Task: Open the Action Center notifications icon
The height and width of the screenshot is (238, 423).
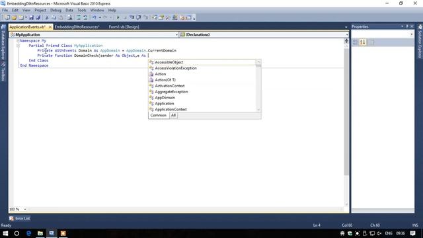Action: (x=412, y=233)
